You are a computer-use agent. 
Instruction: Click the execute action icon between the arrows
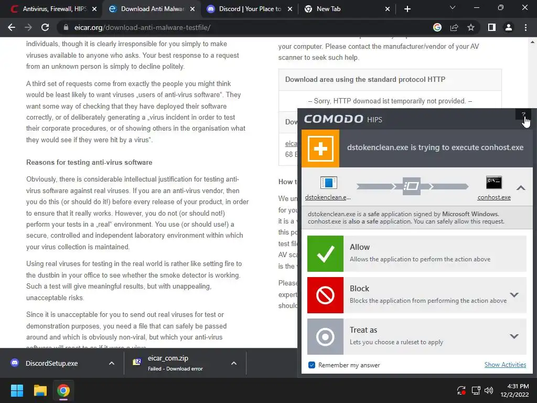tap(411, 186)
